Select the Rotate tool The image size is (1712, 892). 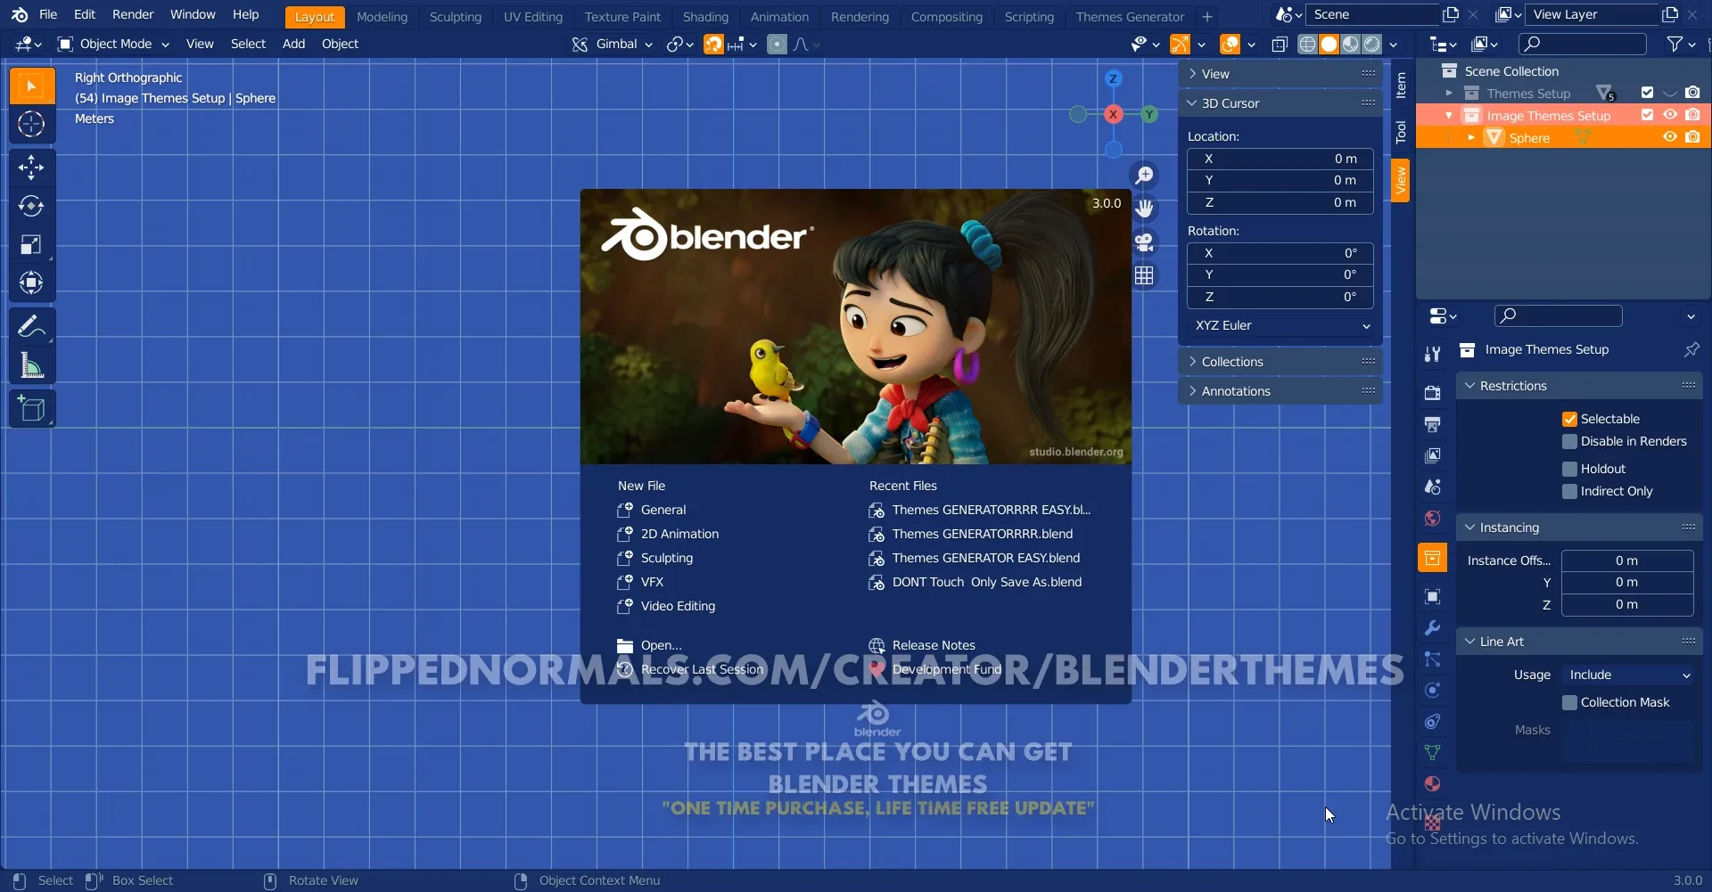tap(32, 206)
